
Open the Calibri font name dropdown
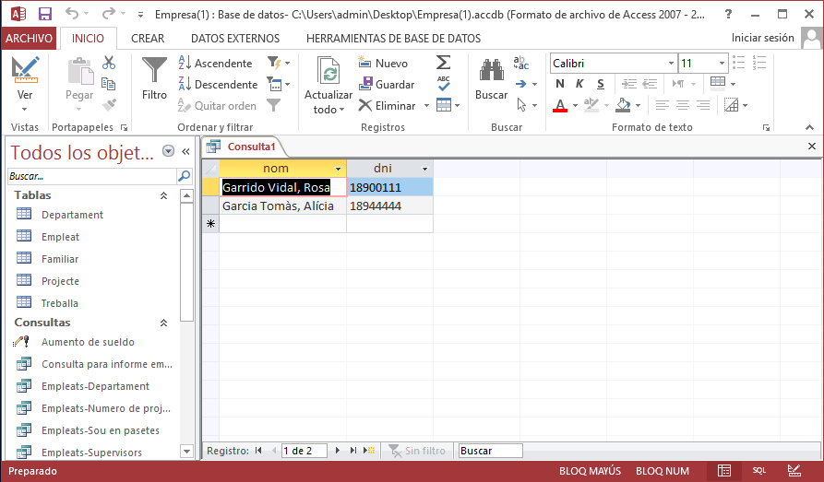pyautogui.click(x=671, y=64)
